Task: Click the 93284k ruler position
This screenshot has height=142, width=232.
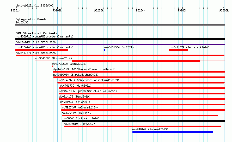Action: click(141, 10)
